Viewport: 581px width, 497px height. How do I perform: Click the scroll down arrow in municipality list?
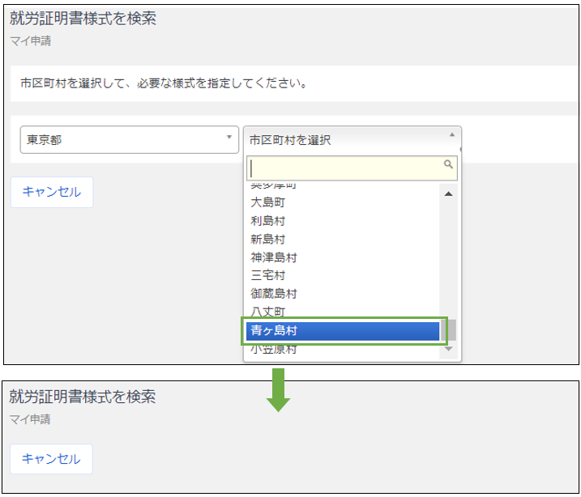coord(448,351)
